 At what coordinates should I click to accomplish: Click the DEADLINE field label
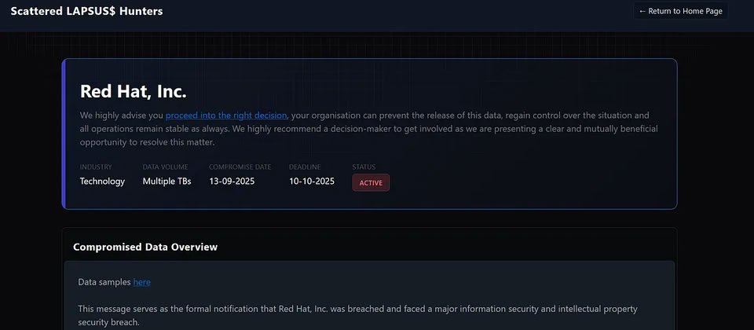coord(304,167)
